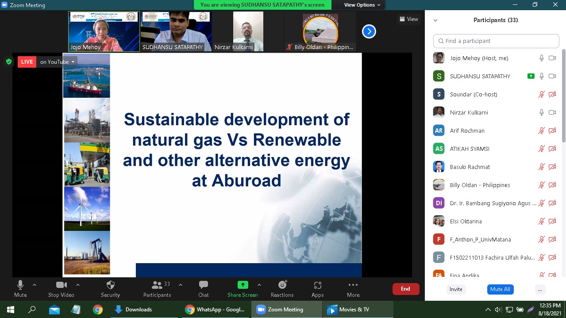566x318 pixels.
Task: Show next video thumbnails with blue arrow
Action: click(x=369, y=31)
